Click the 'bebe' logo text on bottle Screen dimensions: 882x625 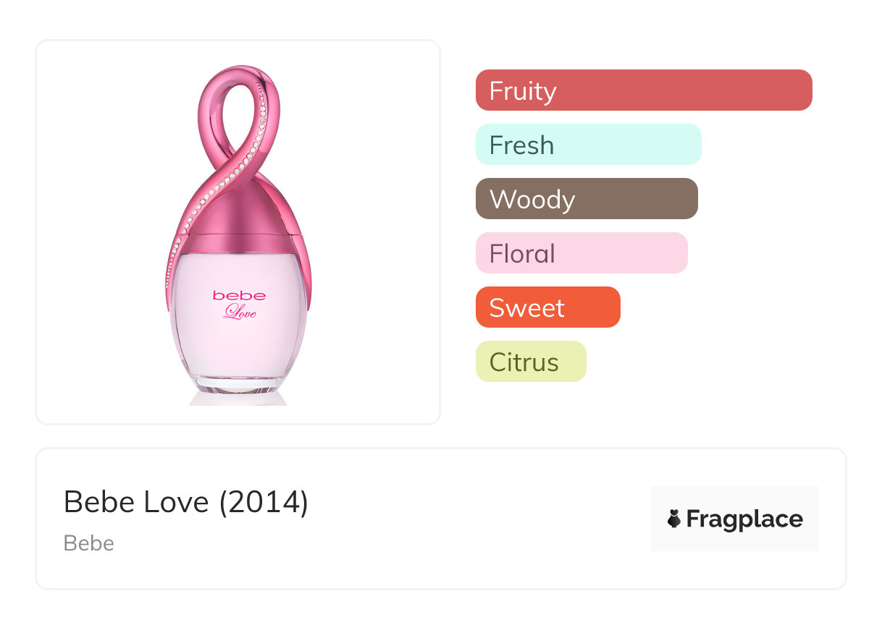pos(239,295)
